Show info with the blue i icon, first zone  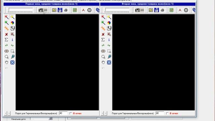[12, 40]
